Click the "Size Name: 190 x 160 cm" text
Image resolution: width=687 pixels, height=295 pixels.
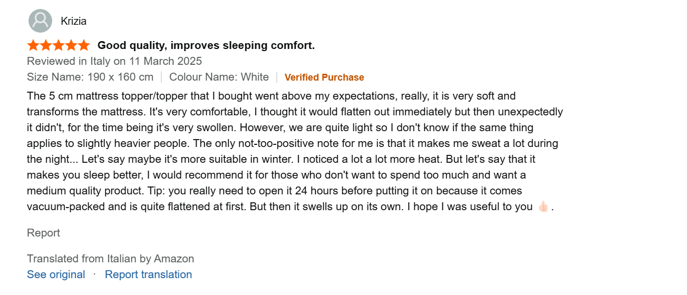coord(90,77)
